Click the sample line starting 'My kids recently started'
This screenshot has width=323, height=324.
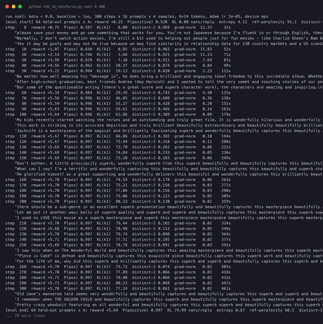tap(169, 120)
